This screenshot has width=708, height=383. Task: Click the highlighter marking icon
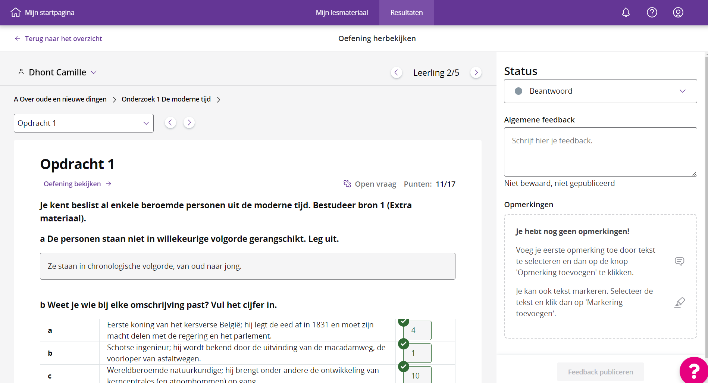(680, 302)
